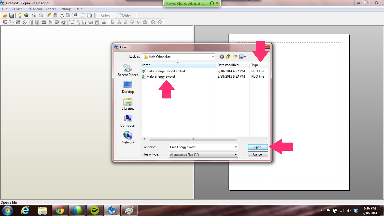Click the align bottom edges icon
Viewport: 384px width, 216px height.
pyautogui.click(x=145, y=22)
